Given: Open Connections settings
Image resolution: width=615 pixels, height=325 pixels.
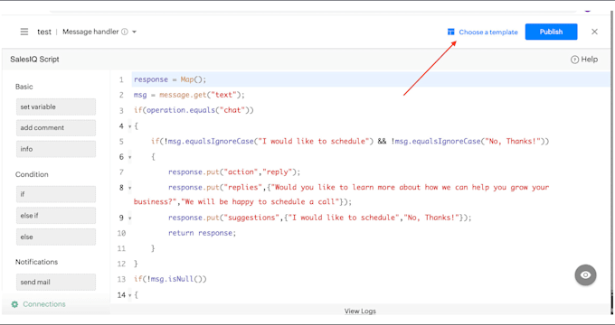Looking at the screenshot, I should [44, 304].
